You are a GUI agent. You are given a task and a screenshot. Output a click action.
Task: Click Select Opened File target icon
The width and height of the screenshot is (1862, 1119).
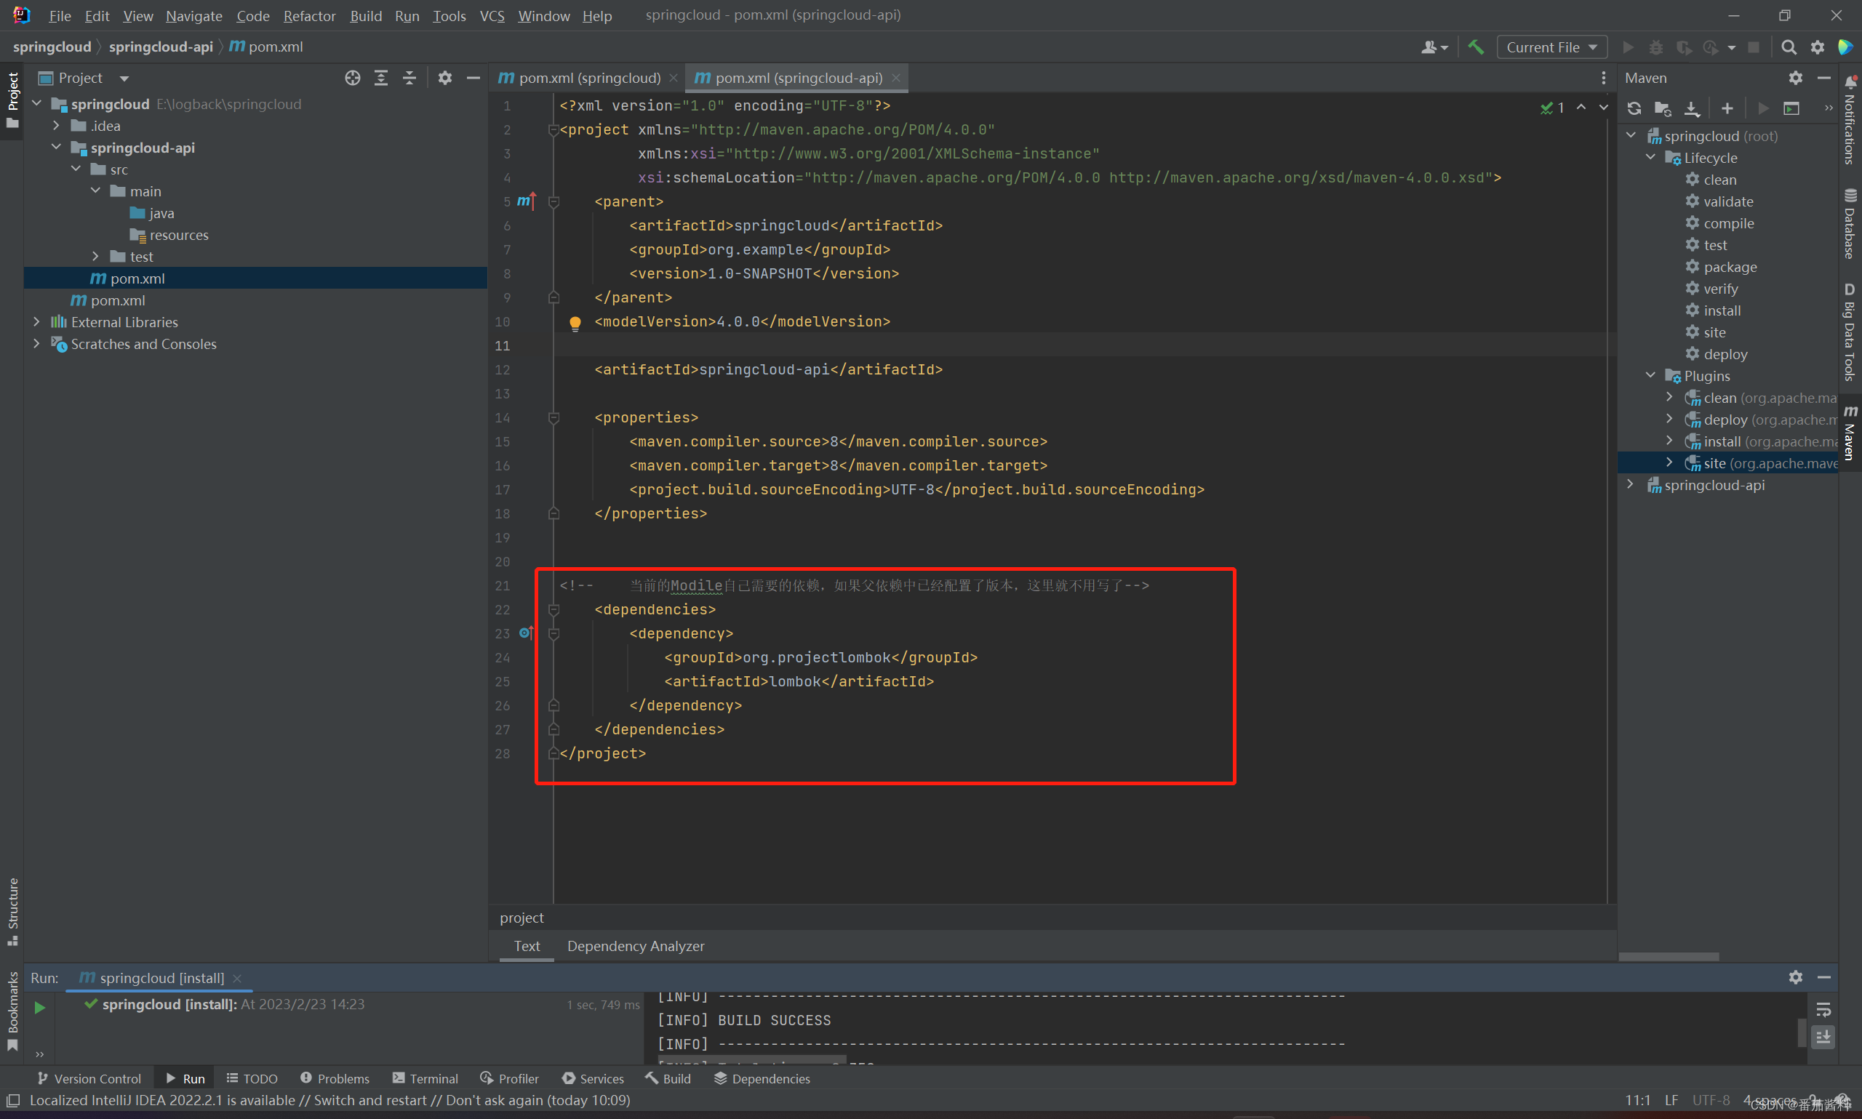click(x=352, y=78)
